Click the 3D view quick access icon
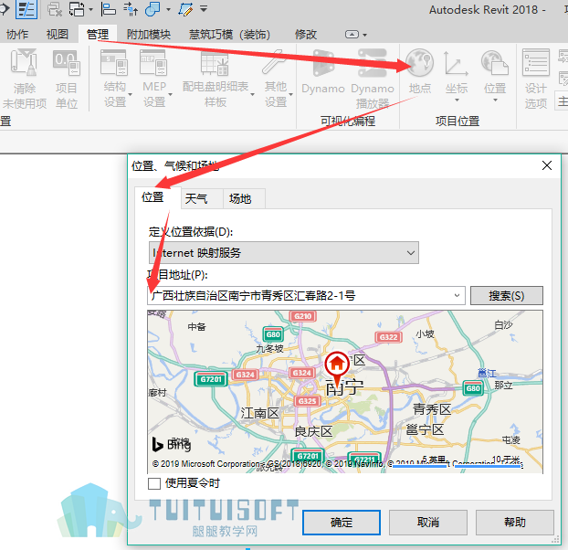 (x=153, y=9)
